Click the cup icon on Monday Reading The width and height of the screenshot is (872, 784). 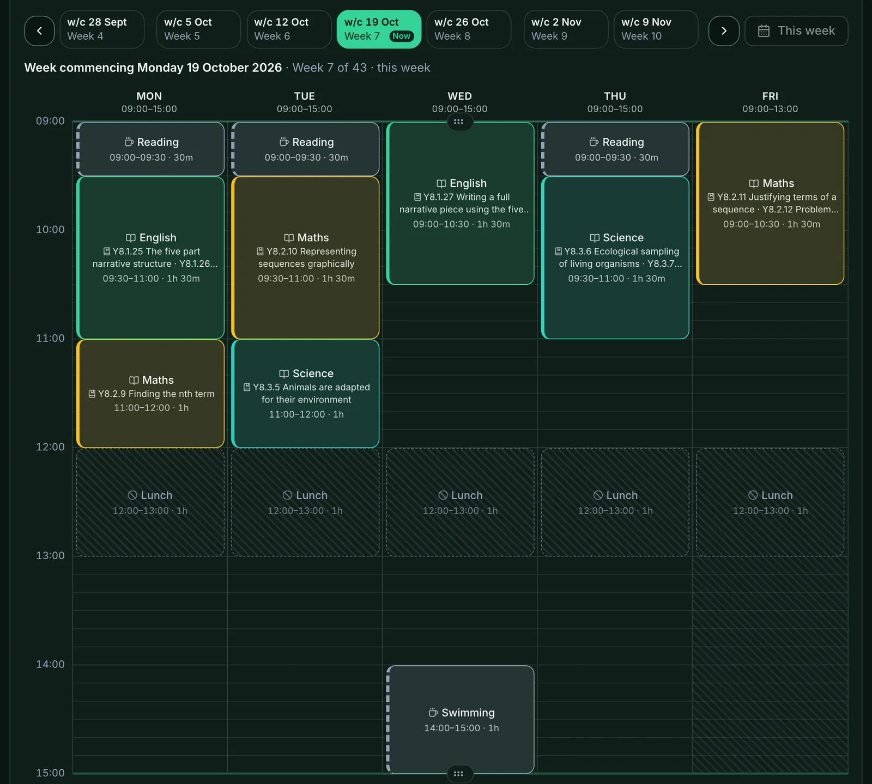129,142
